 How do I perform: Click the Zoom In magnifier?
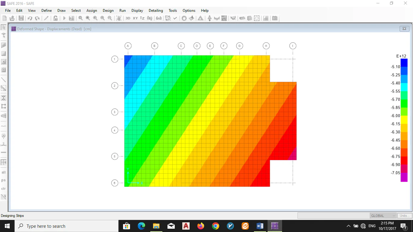point(102,18)
